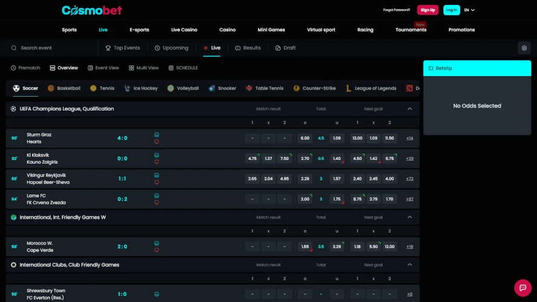Open the Racing menu item

(365, 30)
